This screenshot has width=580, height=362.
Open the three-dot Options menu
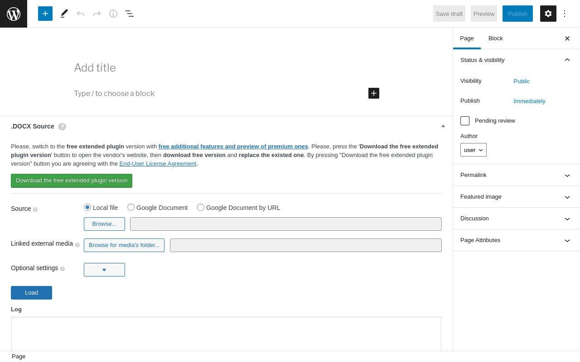[x=565, y=14]
